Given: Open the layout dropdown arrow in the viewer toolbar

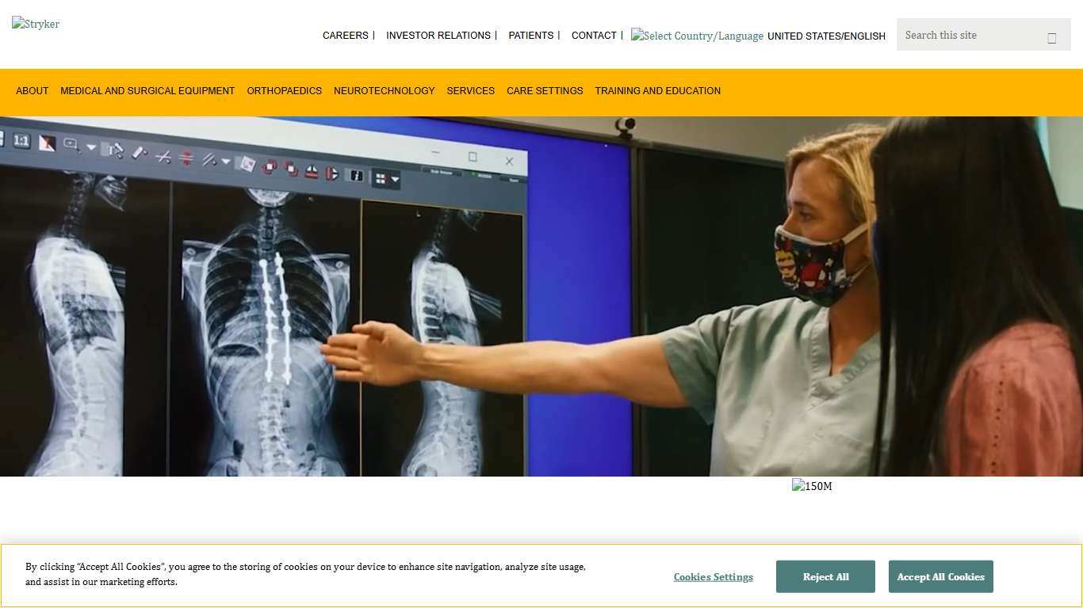Looking at the screenshot, I should pyautogui.click(x=396, y=180).
